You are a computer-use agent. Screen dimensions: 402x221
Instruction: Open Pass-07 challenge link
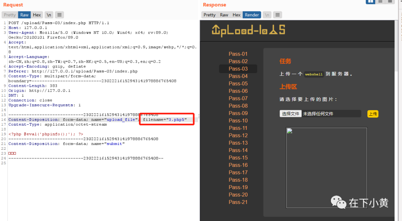coord(238,98)
